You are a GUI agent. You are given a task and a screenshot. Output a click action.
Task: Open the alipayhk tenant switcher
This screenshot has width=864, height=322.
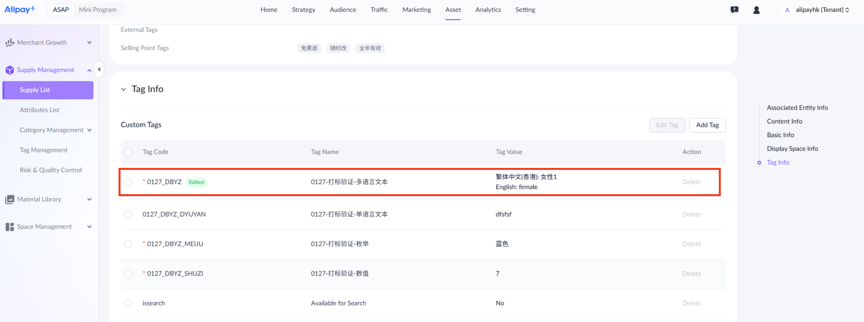pos(821,10)
